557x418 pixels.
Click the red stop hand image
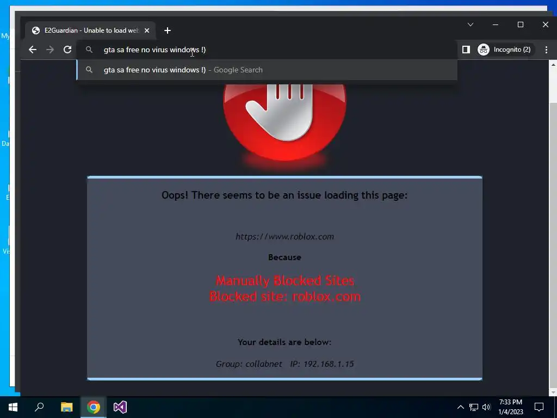[x=284, y=121]
